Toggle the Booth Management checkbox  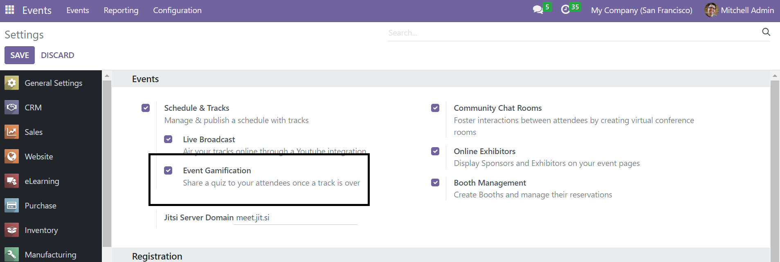[x=435, y=183]
